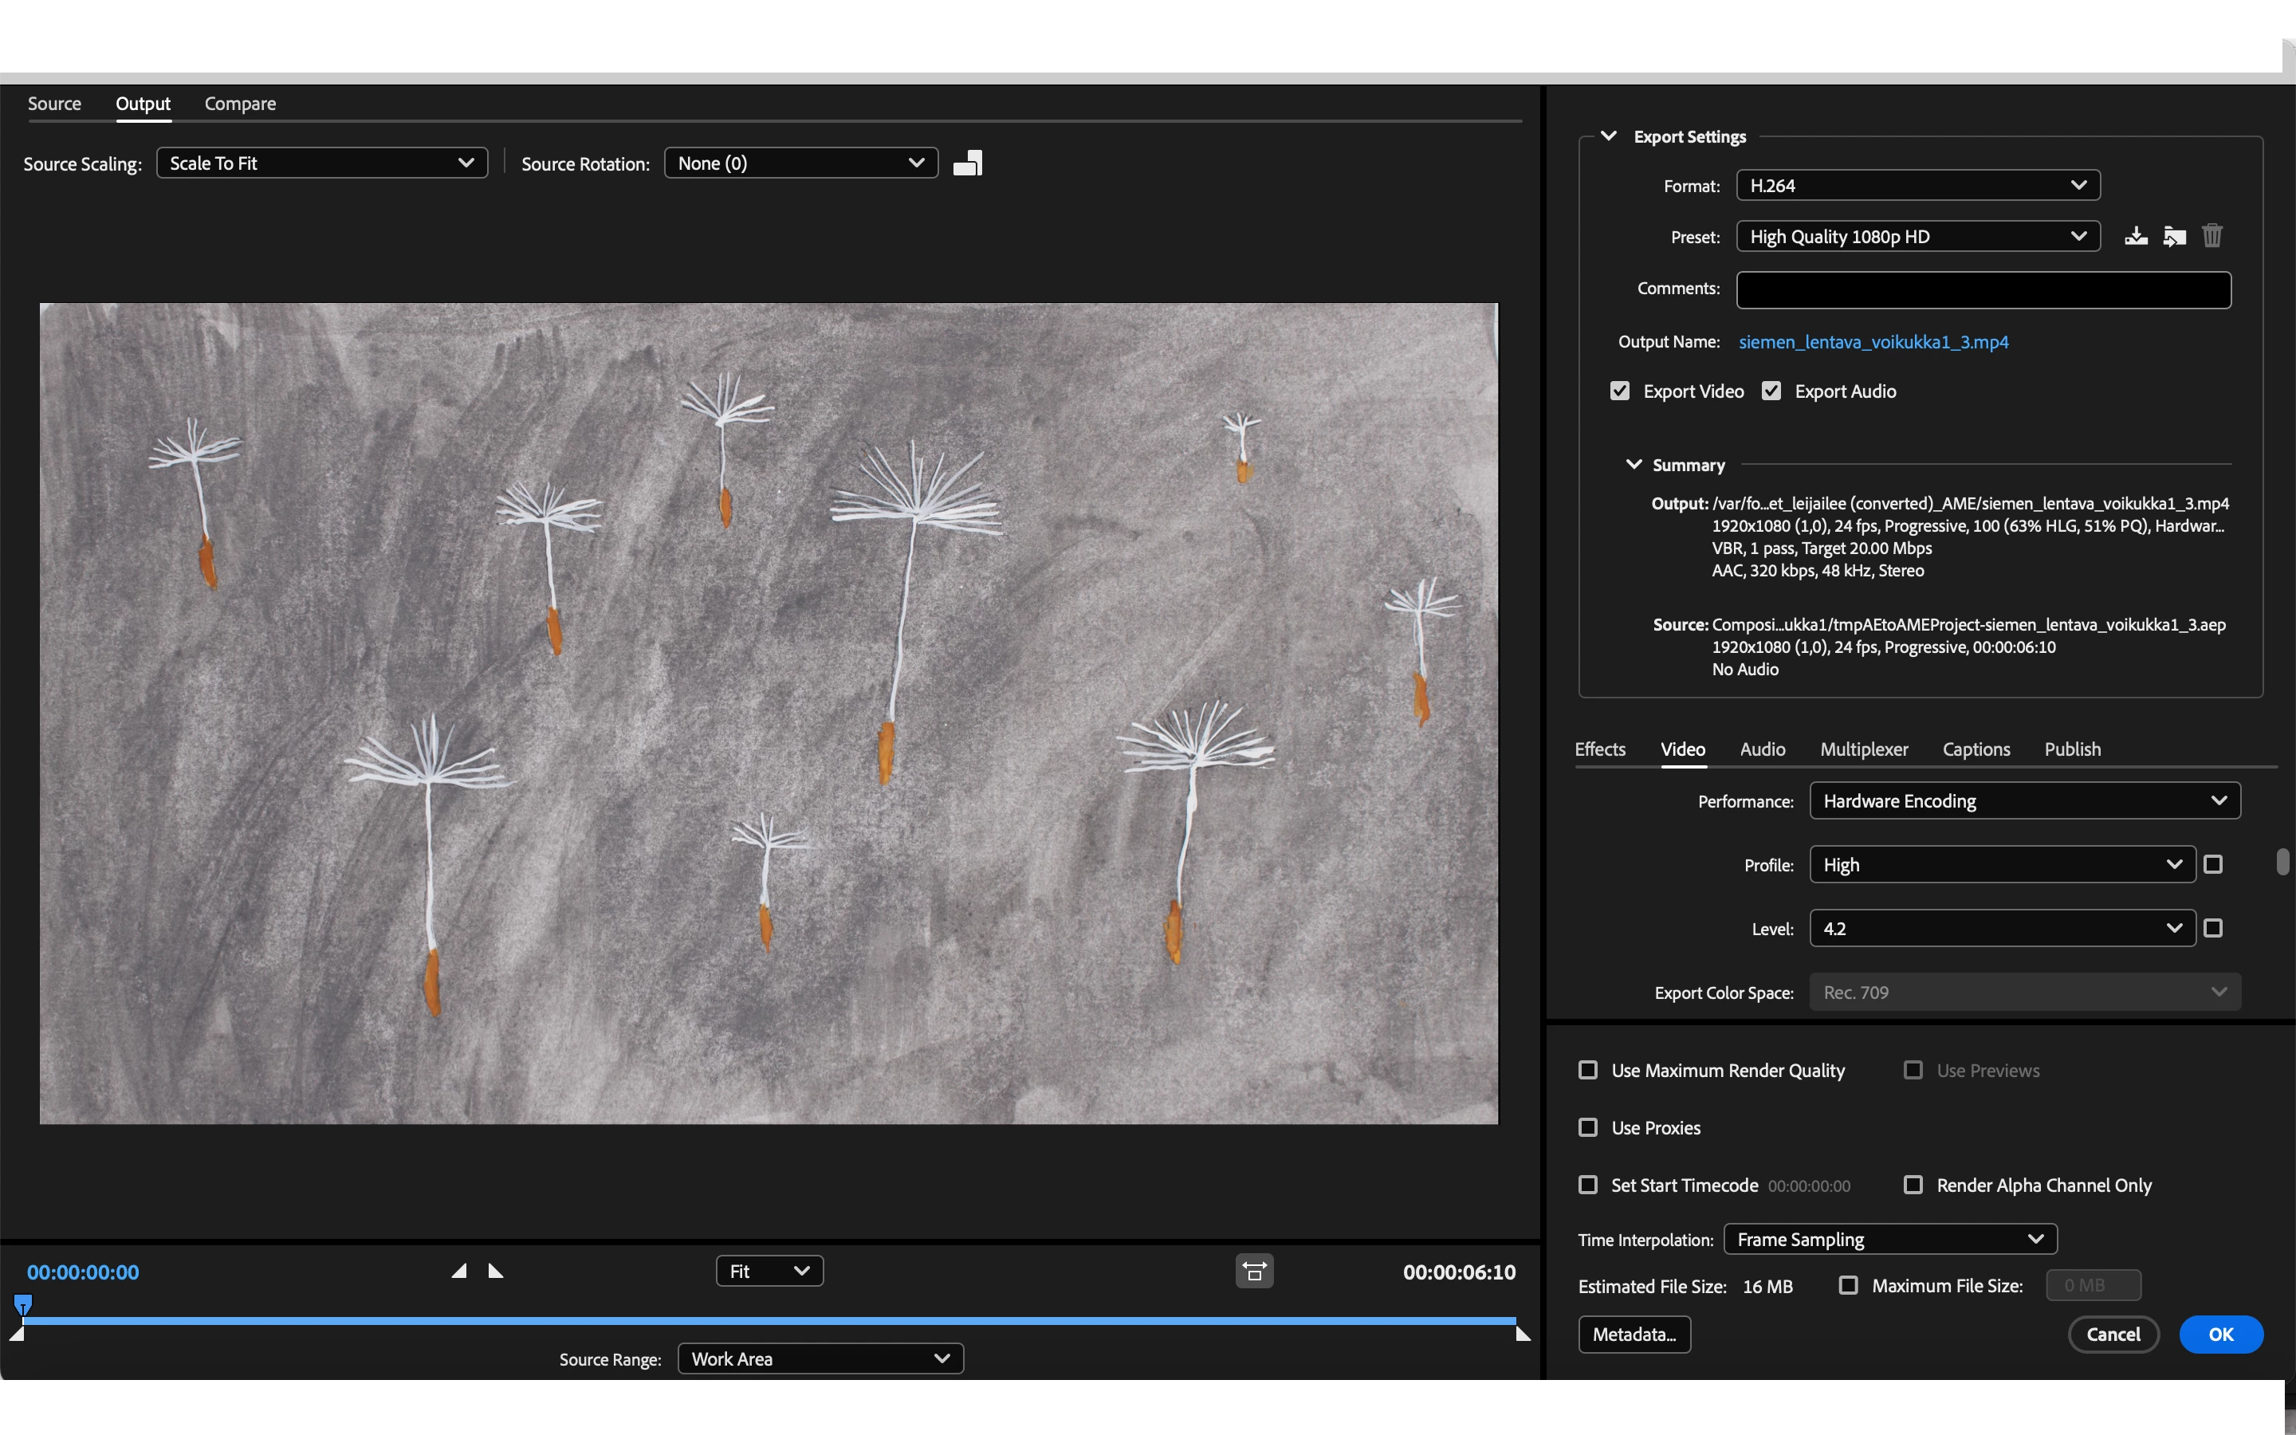Open output name siemen_lentava_voikukka1_3.mp4 link
2296x1435 pixels.
tap(1873, 343)
